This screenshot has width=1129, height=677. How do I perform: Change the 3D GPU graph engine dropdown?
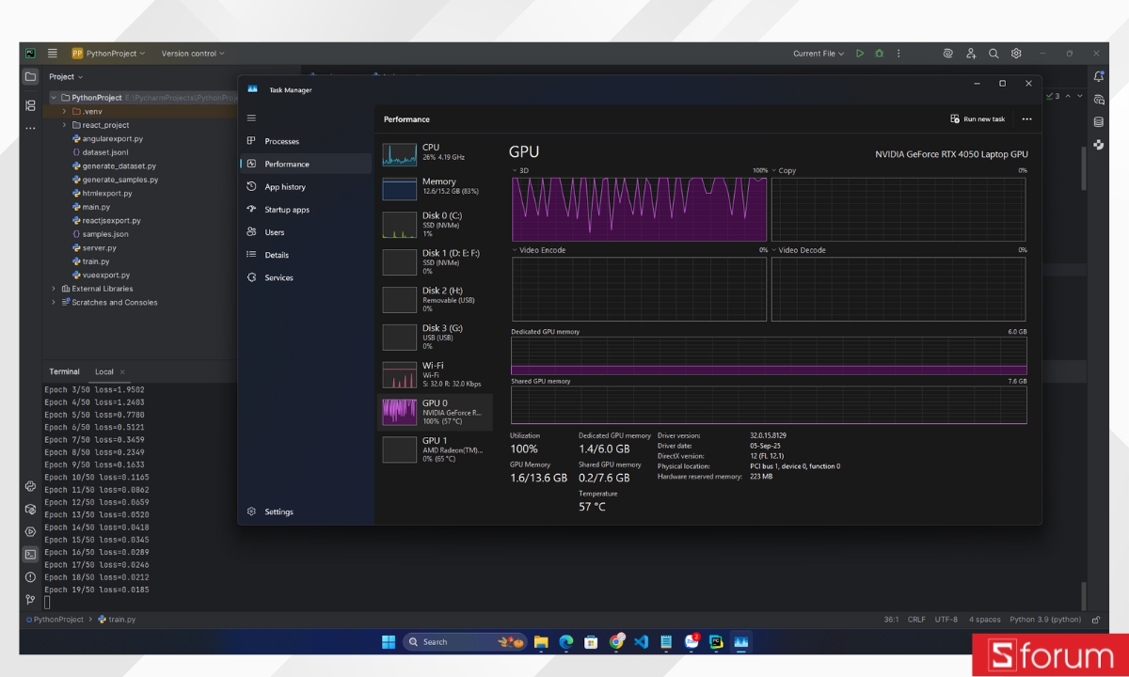520,171
